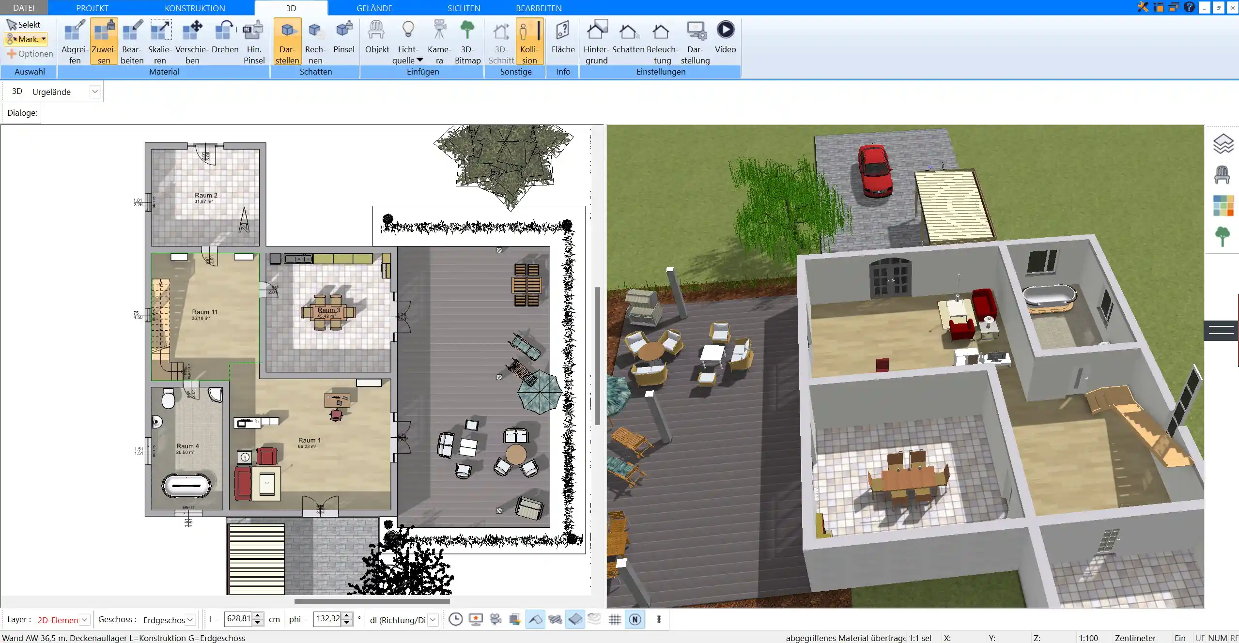Click the Rechnen shadow calculation icon
Viewport: 1239px width, 643px height.
coord(315,42)
